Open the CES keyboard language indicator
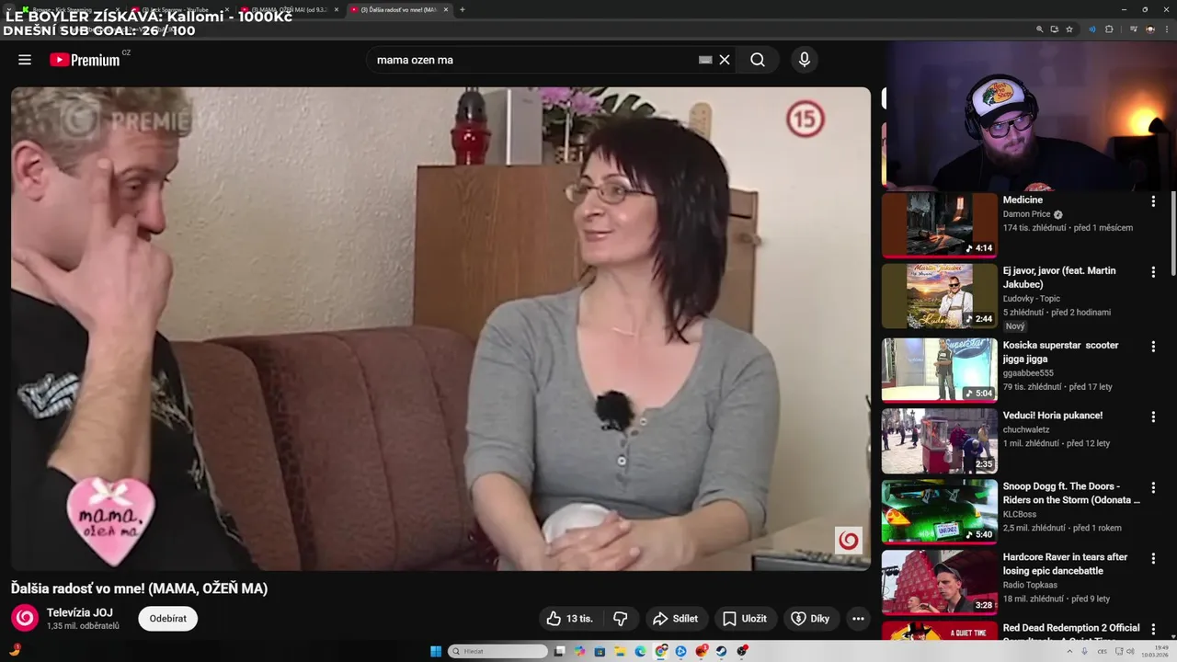 tap(1103, 651)
